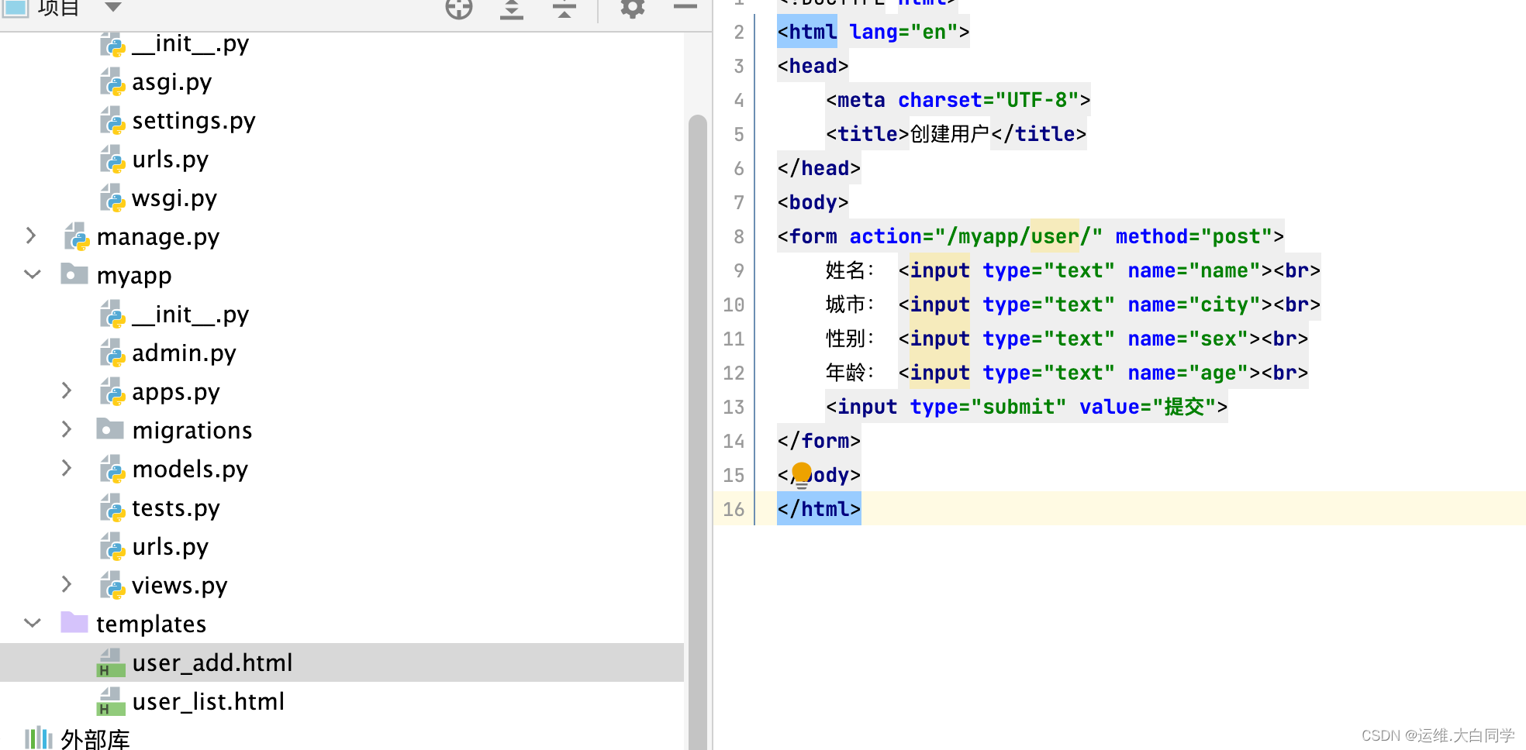Click the form action code on line 8
Viewport: 1526px width, 750px height.
click(1031, 236)
